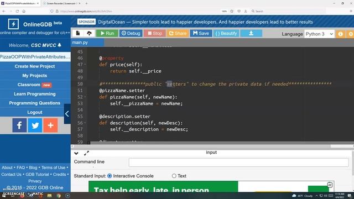Beautify the source code
Viewport: 354px width, 199px height.
(226, 33)
